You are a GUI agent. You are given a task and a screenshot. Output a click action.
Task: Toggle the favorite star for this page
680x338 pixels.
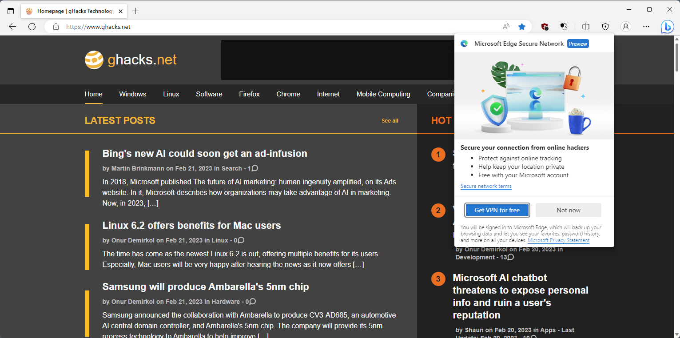tap(522, 27)
